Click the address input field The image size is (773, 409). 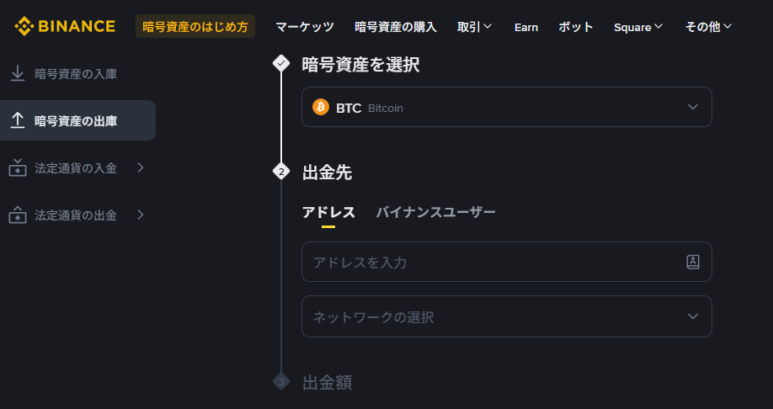tap(493, 262)
